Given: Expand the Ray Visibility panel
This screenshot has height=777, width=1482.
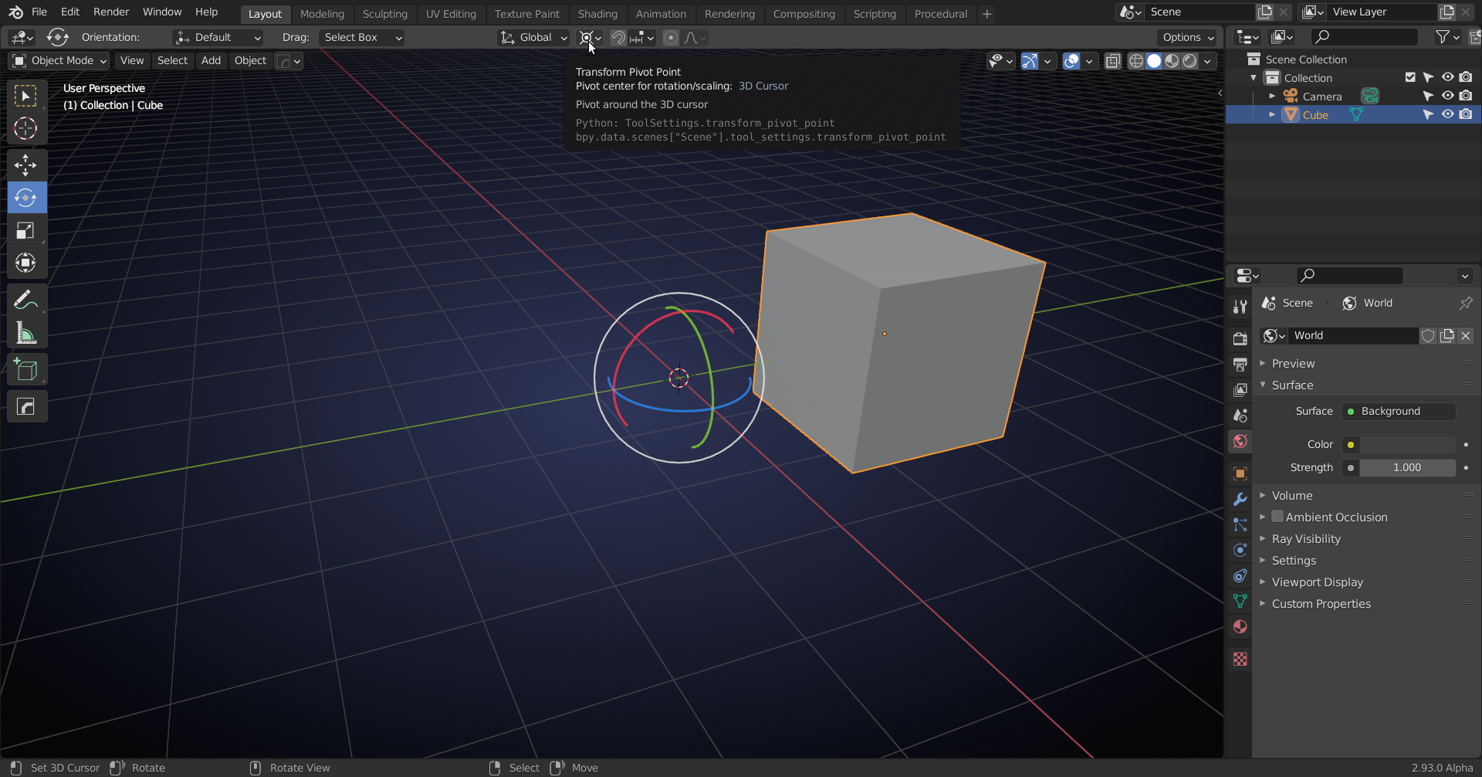Looking at the screenshot, I should [1306, 538].
